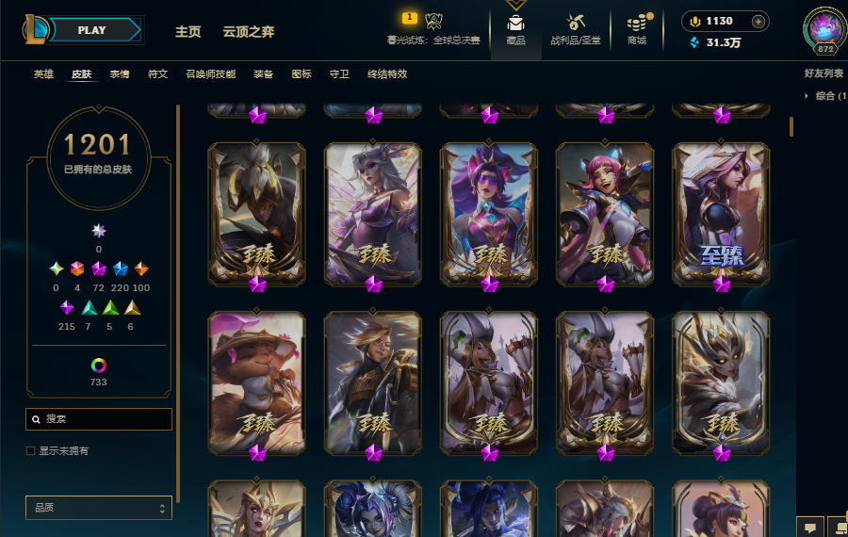Open the 战利品/圣堂 loot icon
The width and height of the screenshot is (848, 537).
point(575,23)
